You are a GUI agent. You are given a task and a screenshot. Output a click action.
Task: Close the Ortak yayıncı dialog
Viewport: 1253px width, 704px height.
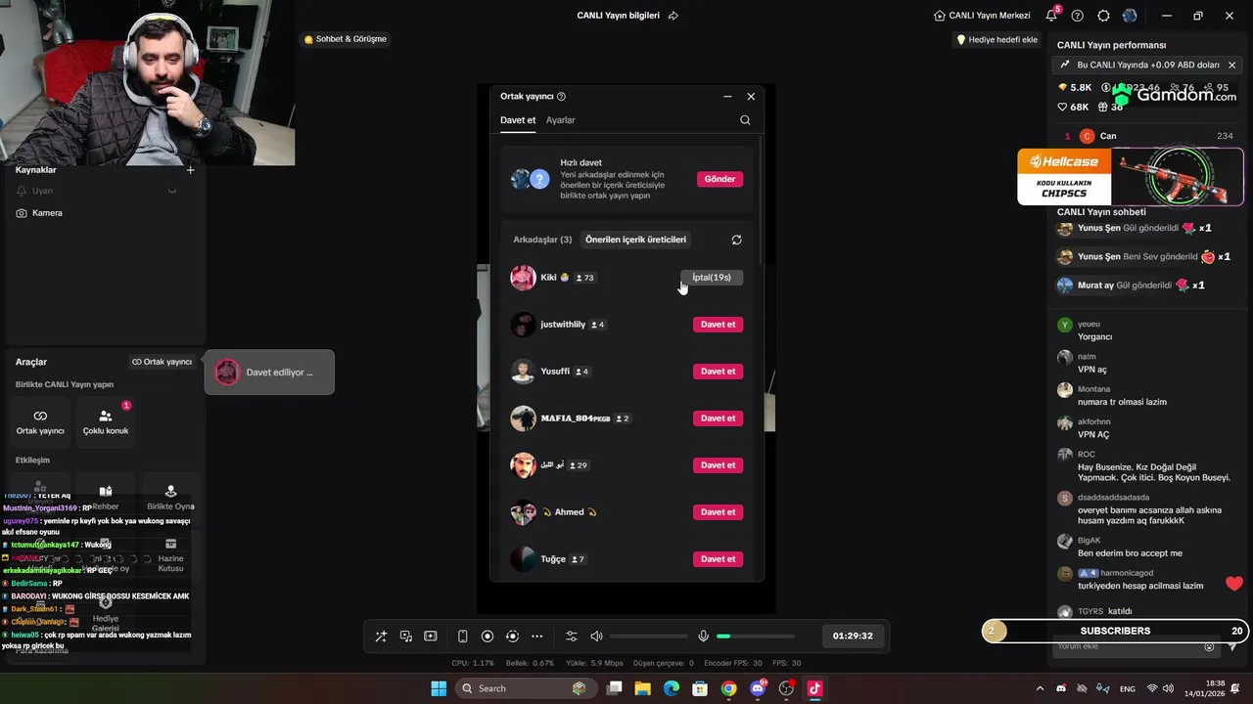[751, 97]
